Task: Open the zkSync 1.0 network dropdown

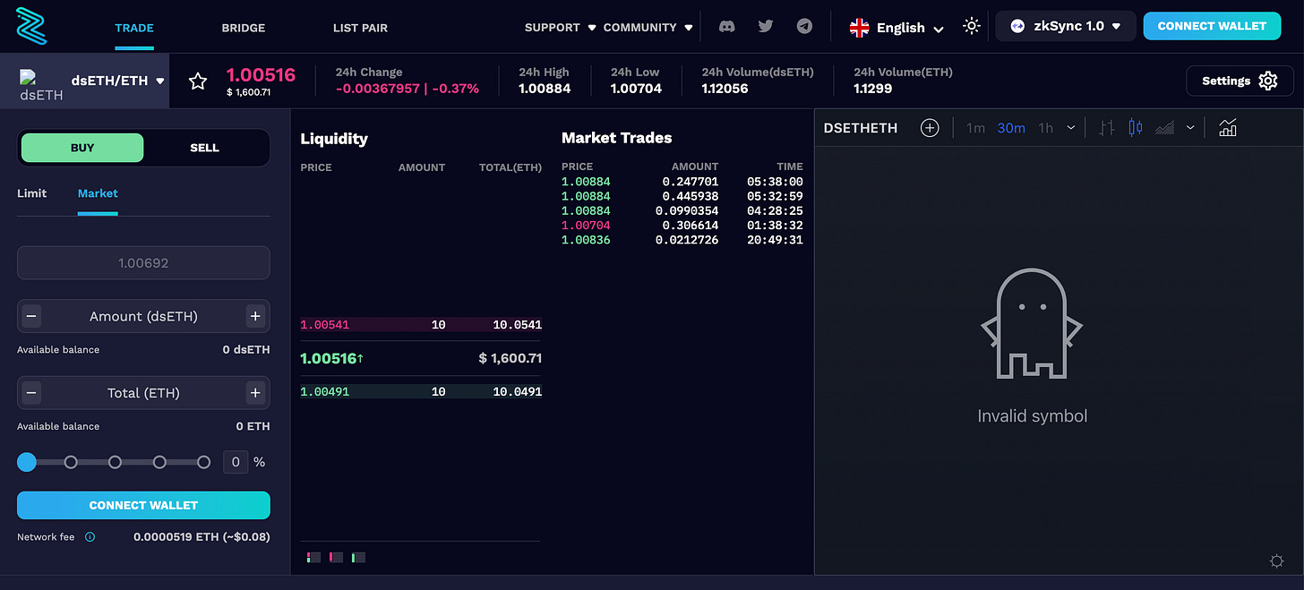Action: 1066,26
